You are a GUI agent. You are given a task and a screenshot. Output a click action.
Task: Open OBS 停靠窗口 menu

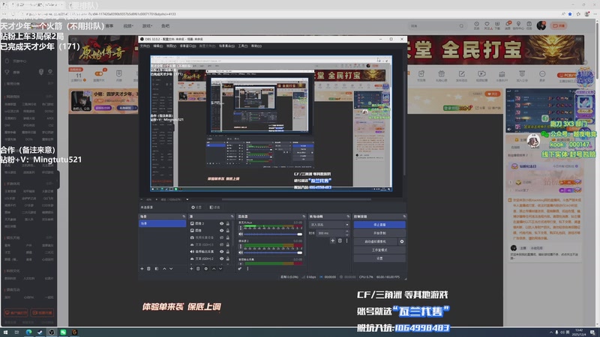187,46
